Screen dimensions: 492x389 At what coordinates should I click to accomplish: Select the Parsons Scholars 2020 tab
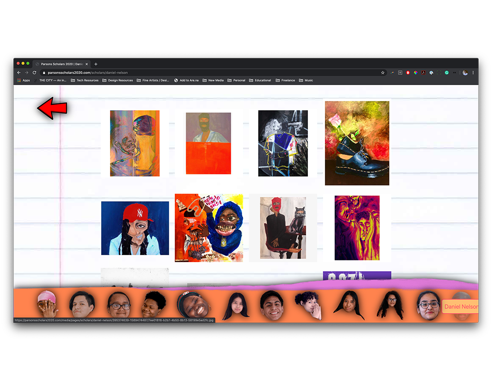point(62,64)
